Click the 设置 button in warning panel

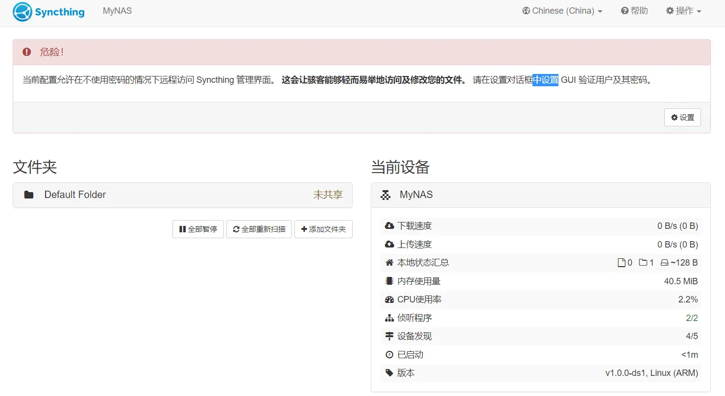coord(682,117)
